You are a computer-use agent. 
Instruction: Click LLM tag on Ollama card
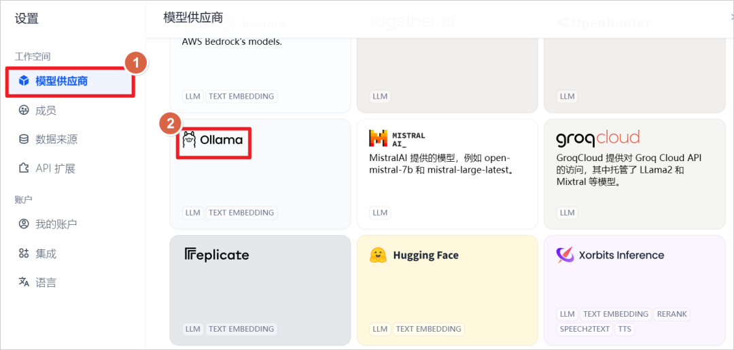[193, 213]
